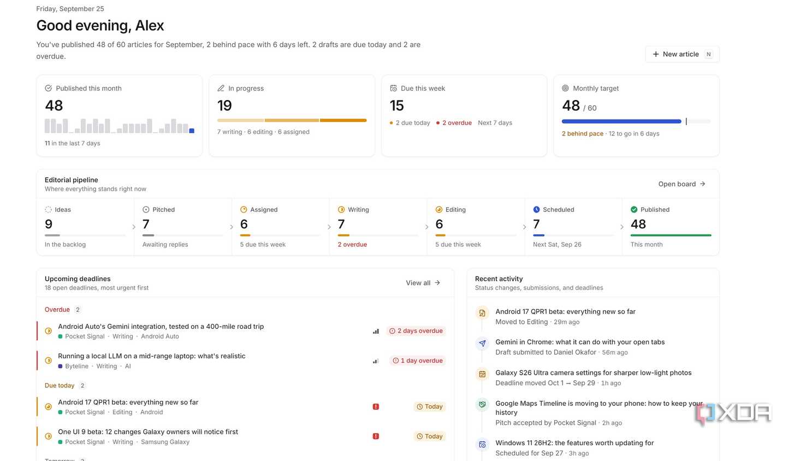Click Today badge on Android 17 QPR1 row
The image size is (806, 461).
click(430, 407)
